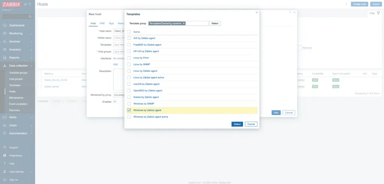Image resolution: width=384 pixels, height=184 pixels.
Task: Open Dashboards from sidebar
Action: 16,25
